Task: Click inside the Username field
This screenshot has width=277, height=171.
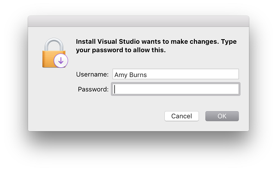Action: pyautogui.click(x=175, y=74)
